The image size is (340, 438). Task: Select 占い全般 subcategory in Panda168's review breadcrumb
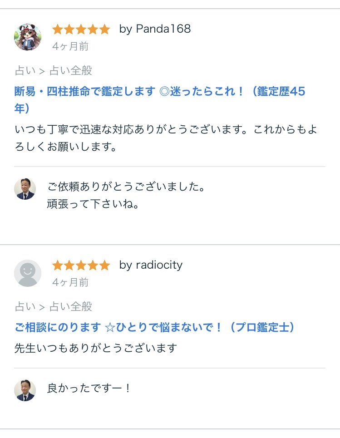70,71
